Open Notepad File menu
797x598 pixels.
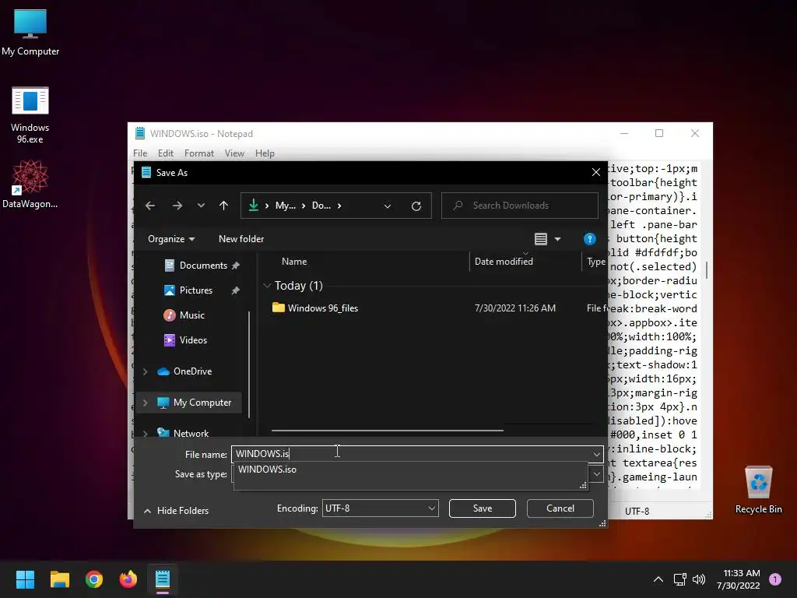[140, 153]
